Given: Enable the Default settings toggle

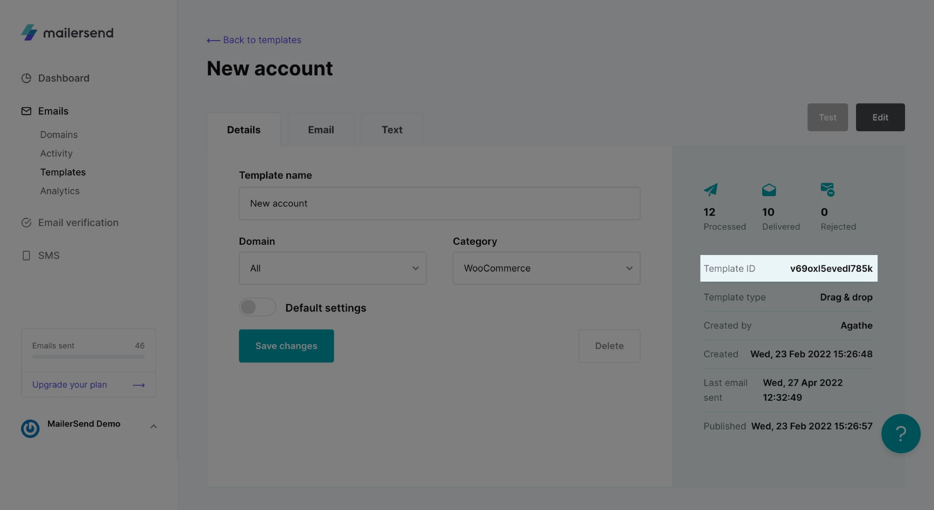Looking at the screenshot, I should tap(257, 308).
